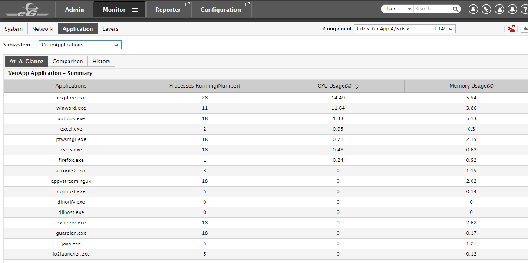The width and height of the screenshot is (528, 263).
Task: Open the Reporter menu
Action: tap(168, 10)
